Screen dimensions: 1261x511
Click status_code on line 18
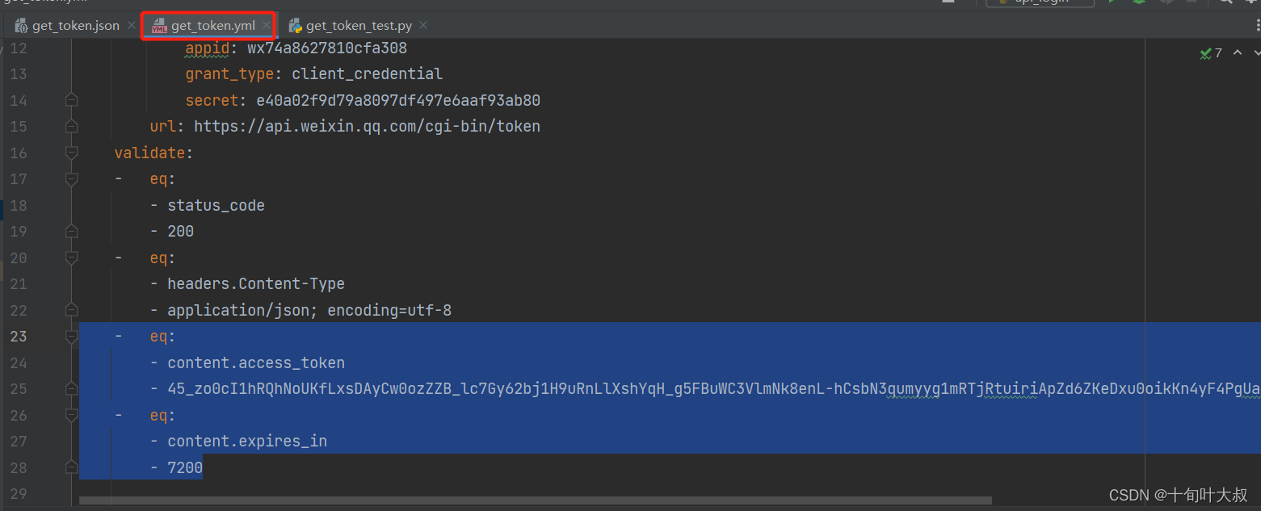pos(216,206)
